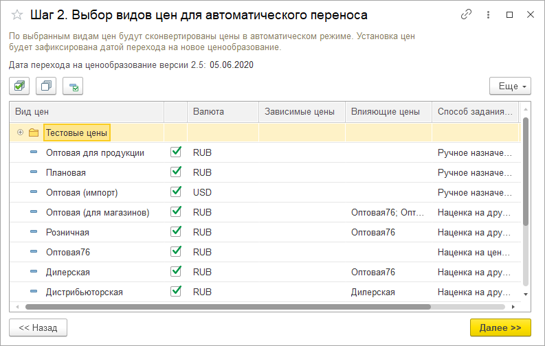Select the Дистрибьюторская row

point(85,292)
